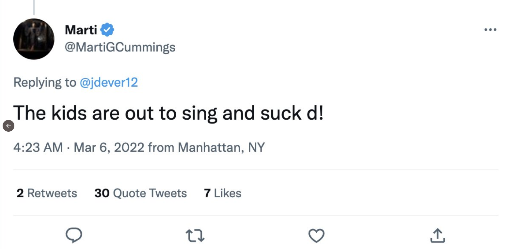The image size is (507, 249).
Task: Click the word 'from' before Manhattan
Action: coord(161,147)
